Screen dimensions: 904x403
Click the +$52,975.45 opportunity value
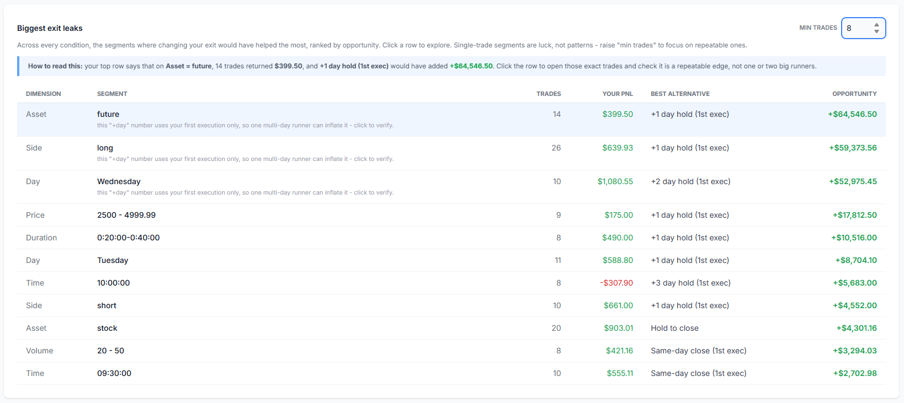pos(853,181)
